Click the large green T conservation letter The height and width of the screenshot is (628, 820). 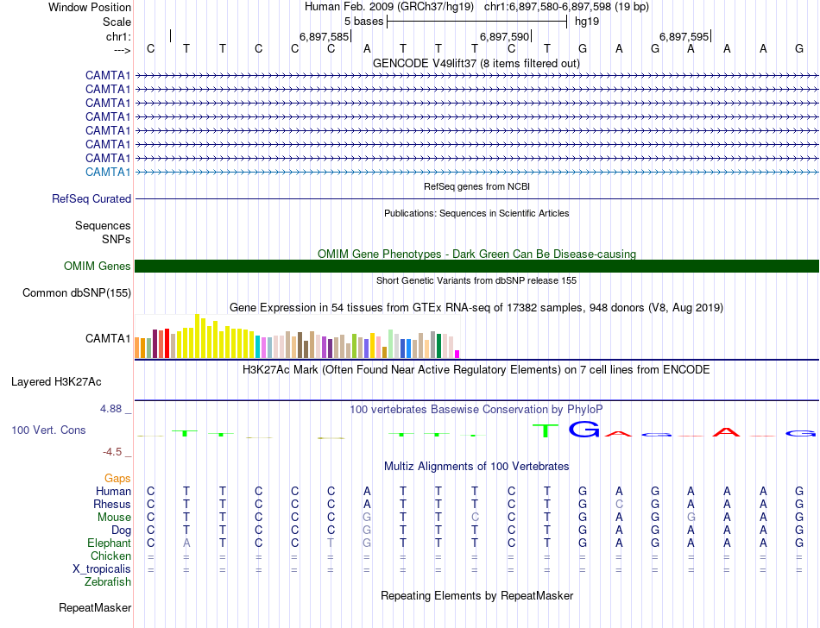[x=546, y=431]
